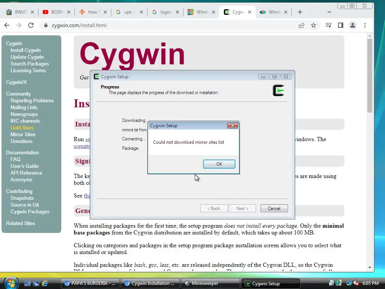Open Gold Stars link
Image resolution: width=385 pixels, height=289 pixels.
click(x=22, y=128)
